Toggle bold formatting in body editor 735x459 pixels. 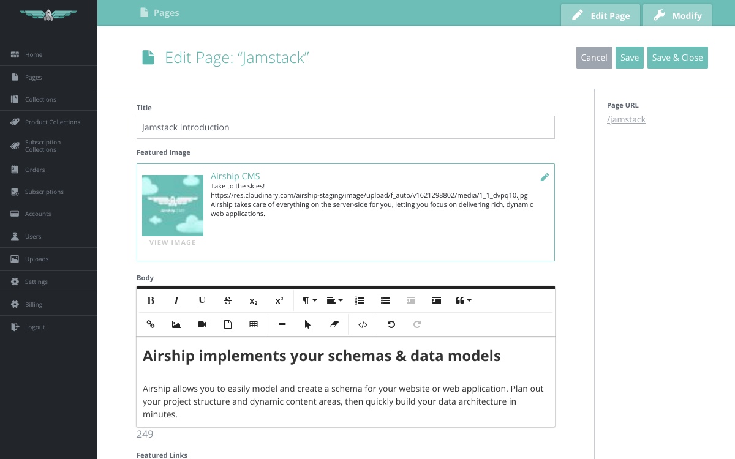click(151, 300)
